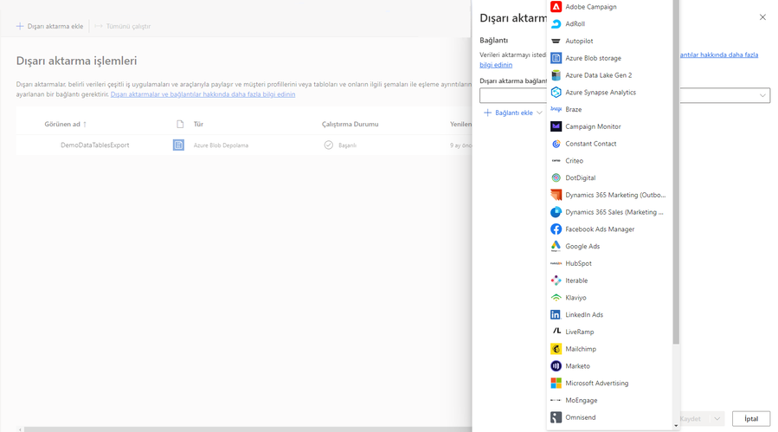778x432 pixels.
Task: Click the document icon column header
Action: pyautogui.click(x=180, y=124)
